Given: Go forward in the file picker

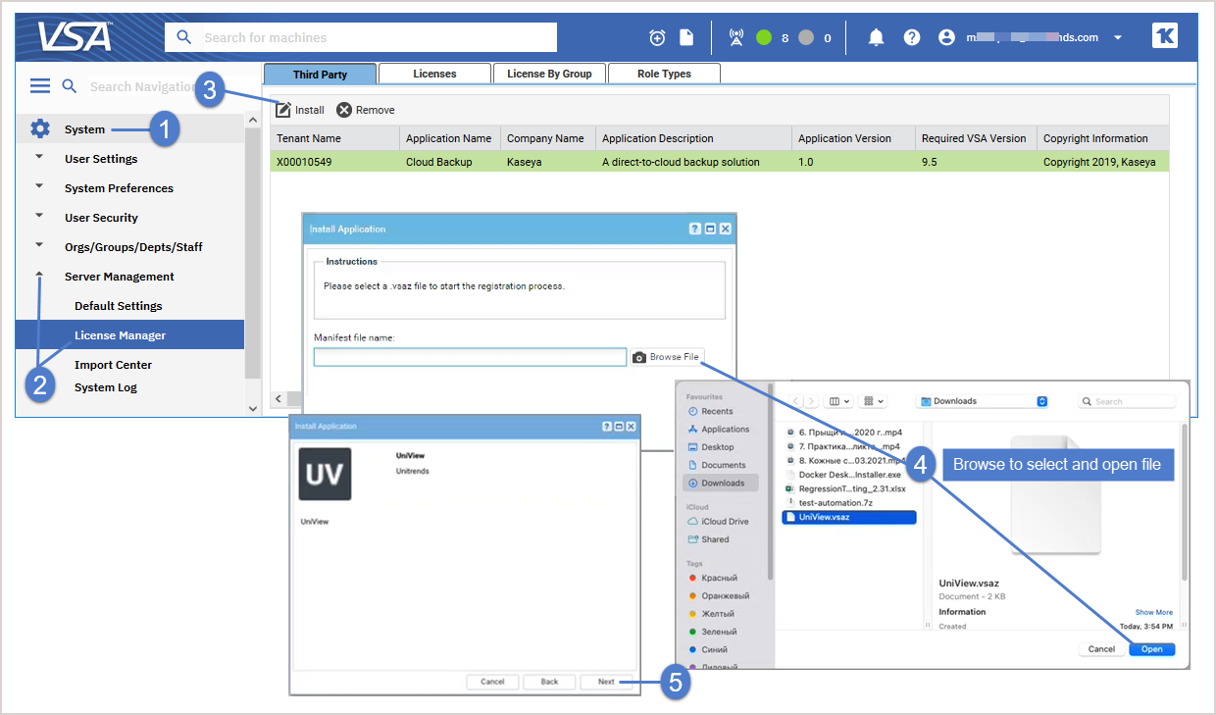Looking at the screenshot, I should click(x=810, y=401).
